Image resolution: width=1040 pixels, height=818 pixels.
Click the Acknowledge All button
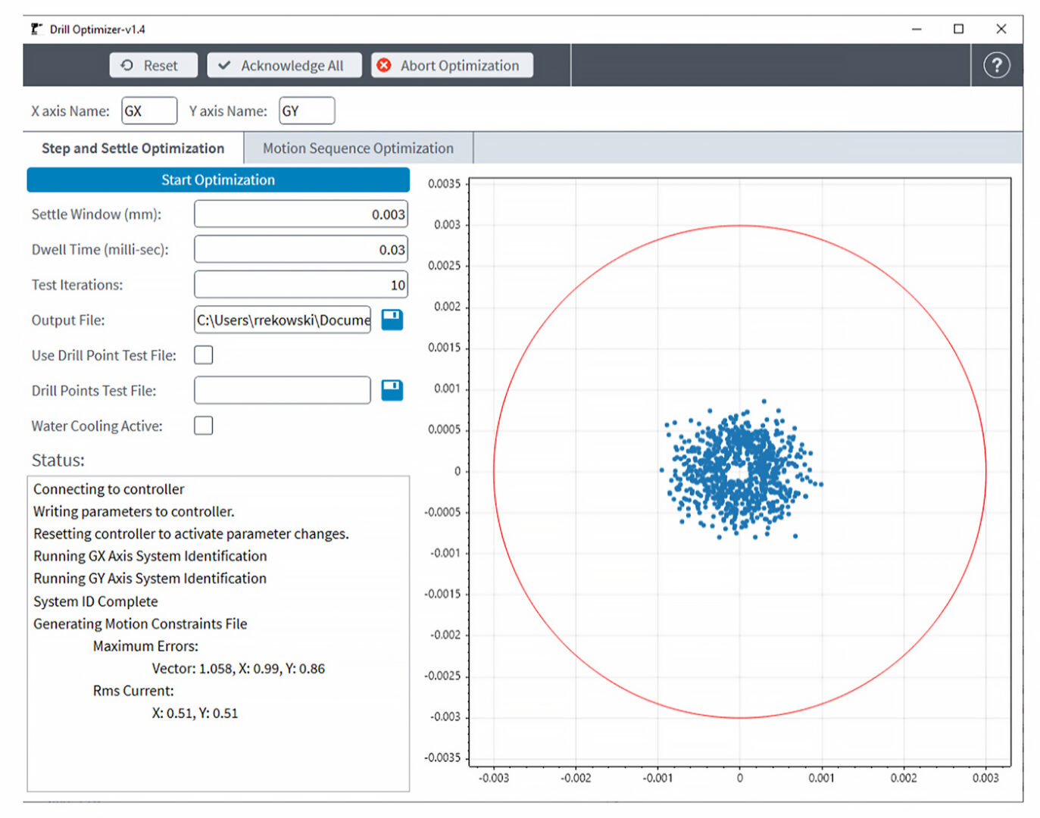click(x=284, y=65)
